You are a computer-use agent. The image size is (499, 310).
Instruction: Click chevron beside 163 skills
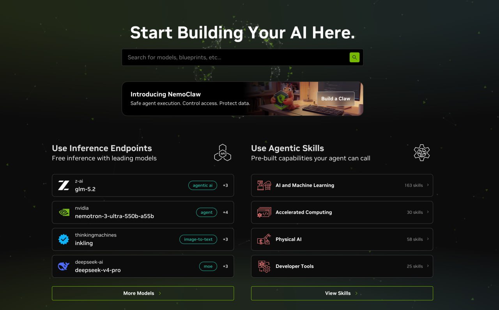point(428,185)
